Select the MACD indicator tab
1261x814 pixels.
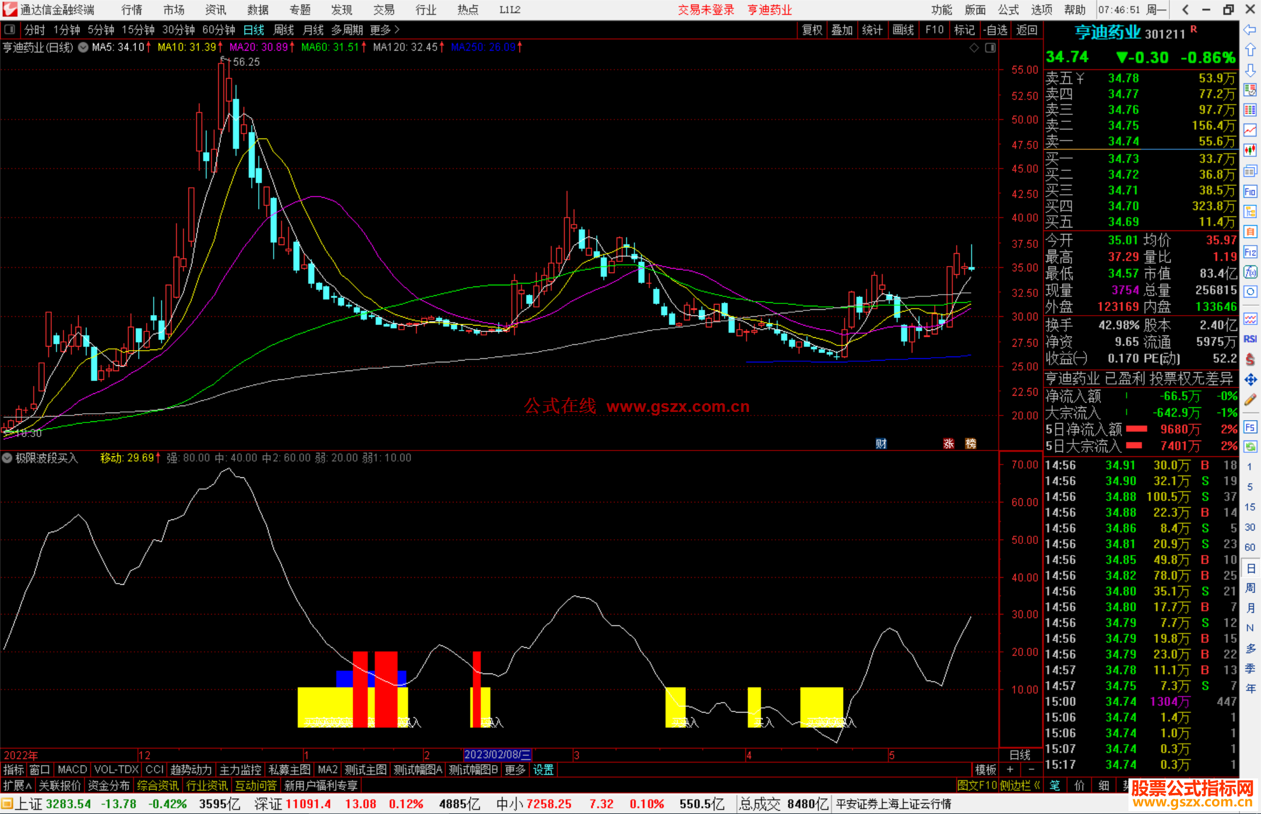point(72,770)
